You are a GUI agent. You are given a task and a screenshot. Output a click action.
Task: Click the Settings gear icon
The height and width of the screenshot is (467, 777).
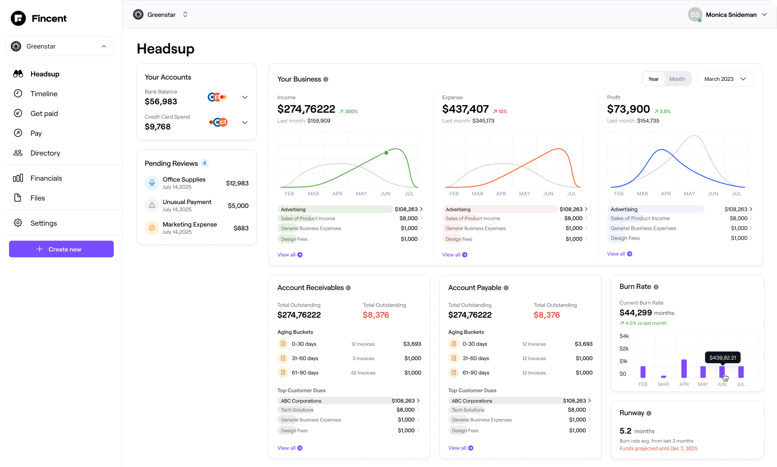coord(18,223)
